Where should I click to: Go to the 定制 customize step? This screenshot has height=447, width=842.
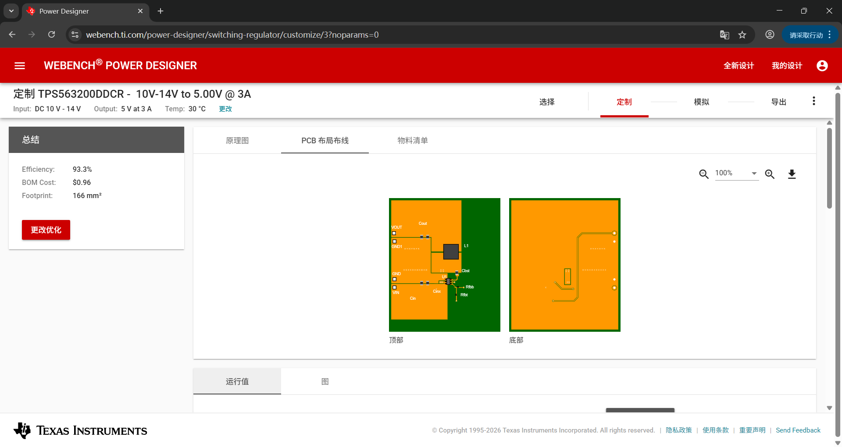[x=624, y=102]
